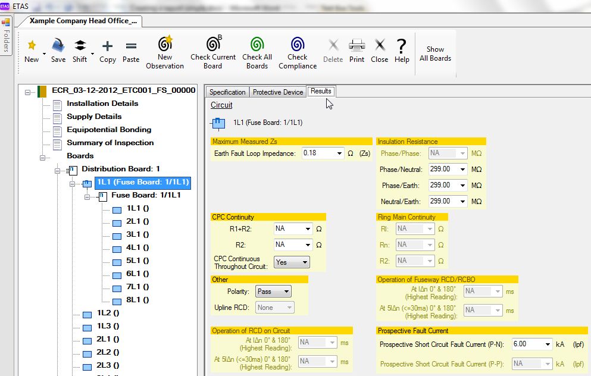Screen dimensions: 591x376
Task: Click the Installation Details document icon
Action: (x=57, y=105)
